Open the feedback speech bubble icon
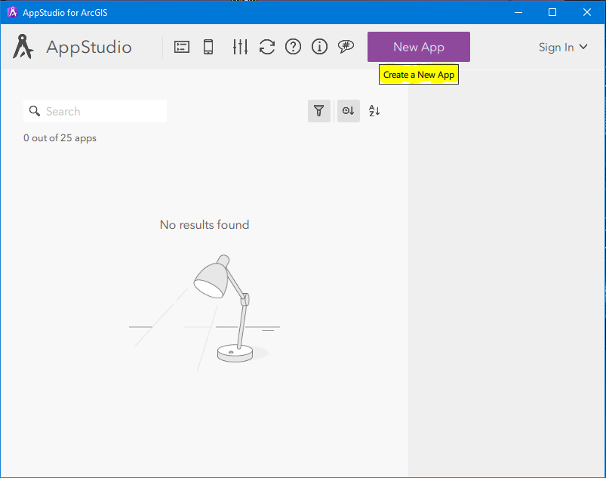Screen dimensions: 606x478 pos(346,47)
